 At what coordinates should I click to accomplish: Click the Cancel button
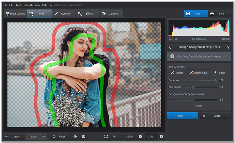pos(216,116)
